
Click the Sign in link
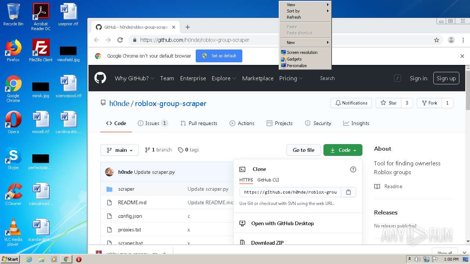419,78
